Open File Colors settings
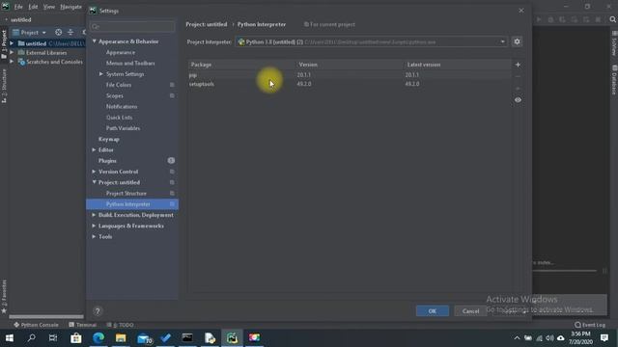The width and height of the screenshot is (618, 347). coord(118,85)
